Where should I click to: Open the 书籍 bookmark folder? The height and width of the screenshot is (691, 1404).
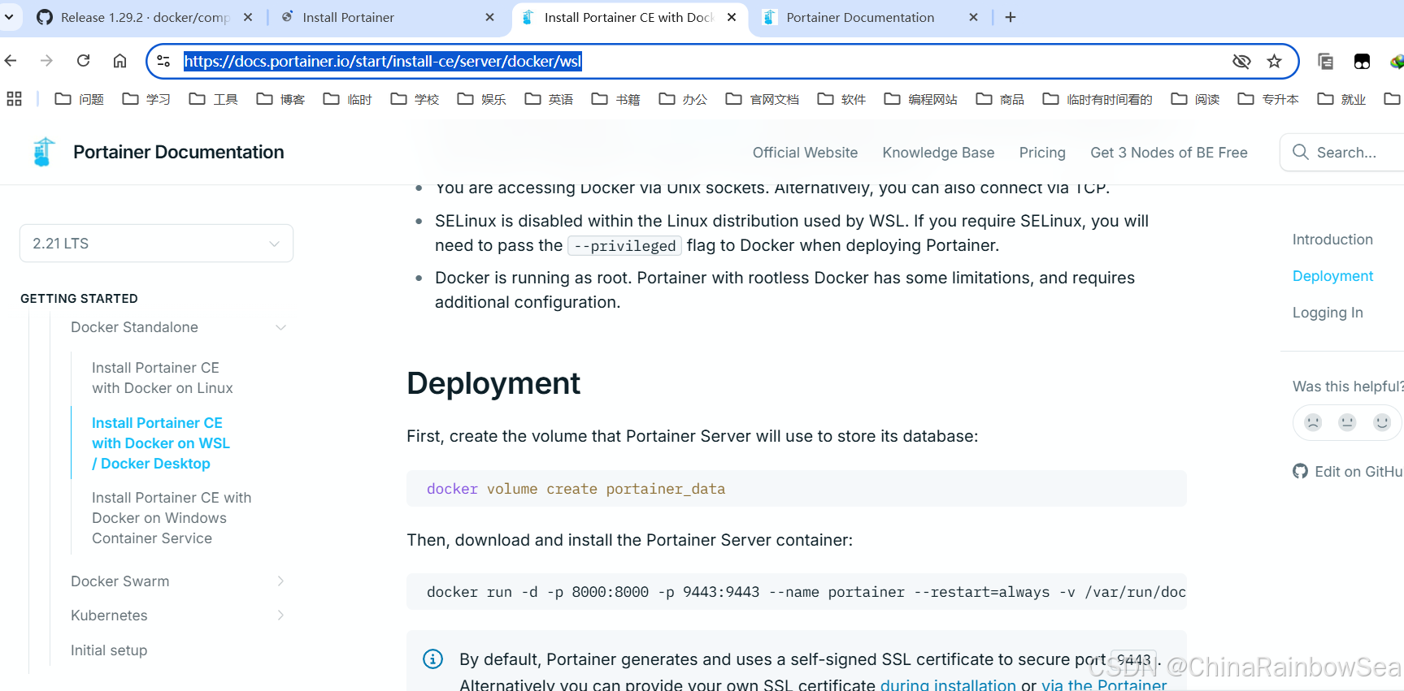(615, 99)
